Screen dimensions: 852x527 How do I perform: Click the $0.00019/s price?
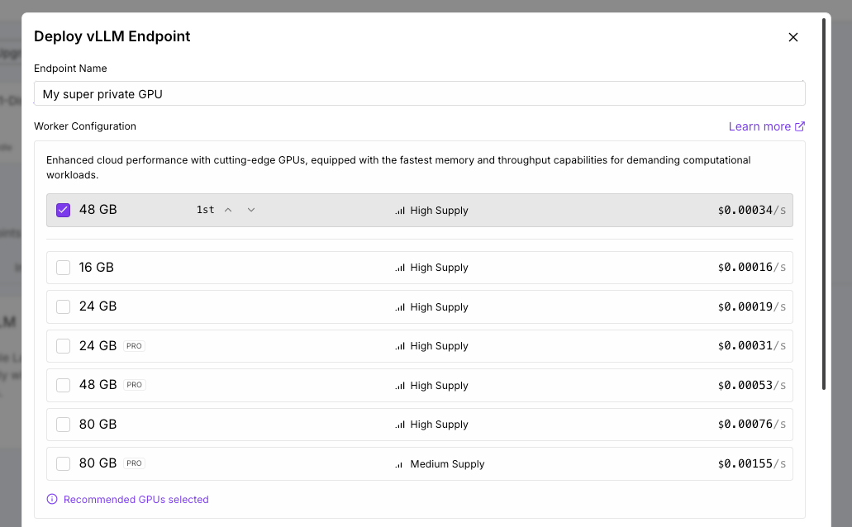click(751, 307)
